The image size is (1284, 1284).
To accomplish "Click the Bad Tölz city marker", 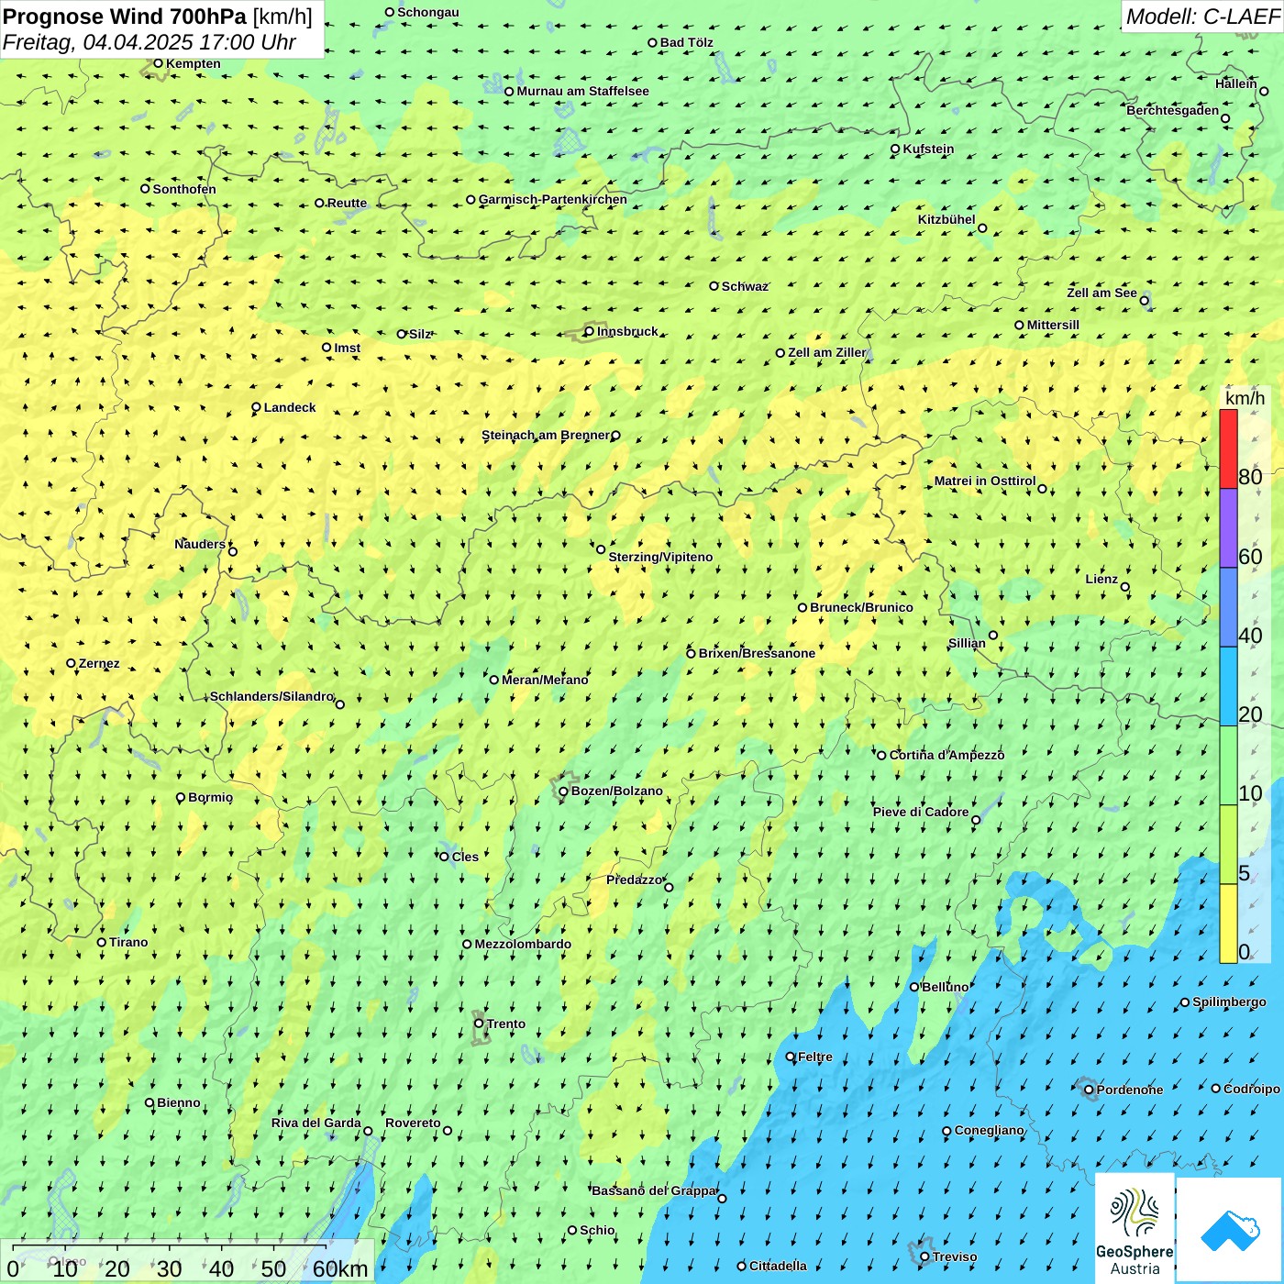I will coord(653,42).
